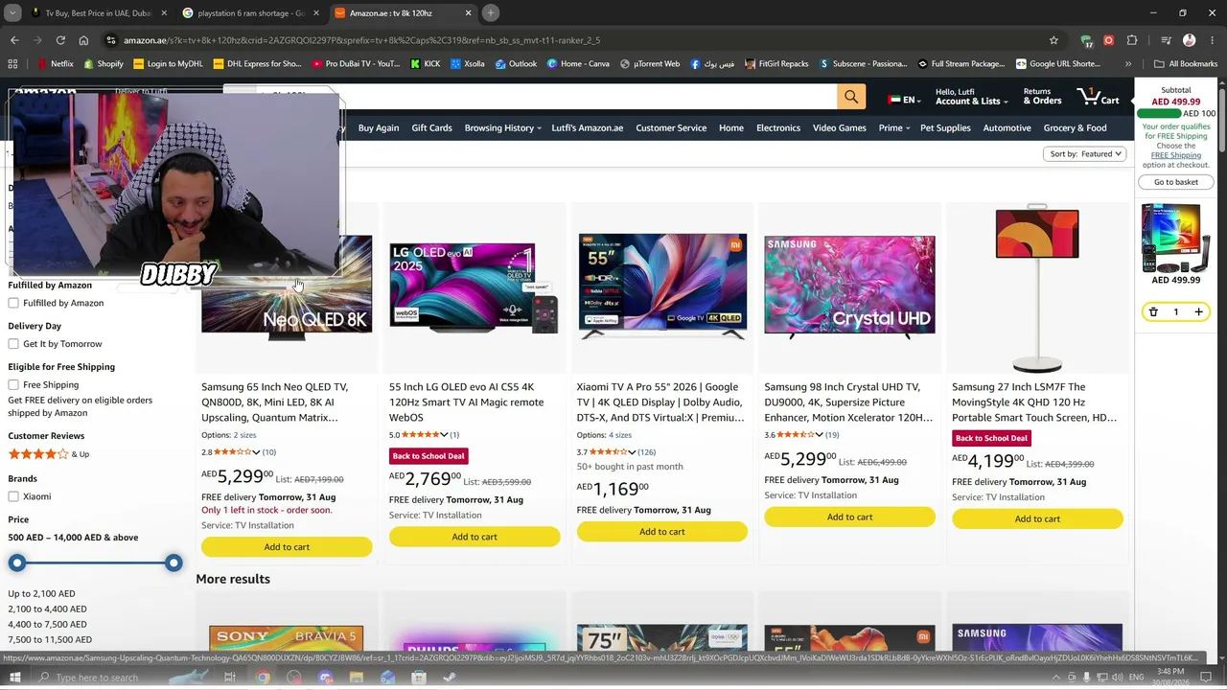Open the µTorrent Web bookmark
Image resolution: width=1227 pixels, height=690 pixels.
tap(649, 64)
